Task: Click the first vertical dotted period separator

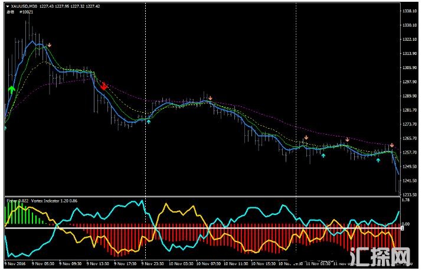Action: pos(145,89)
